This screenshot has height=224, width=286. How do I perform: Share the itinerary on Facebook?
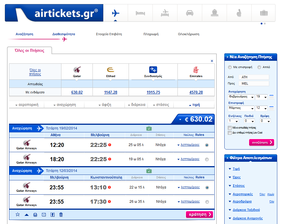point(52,214)
